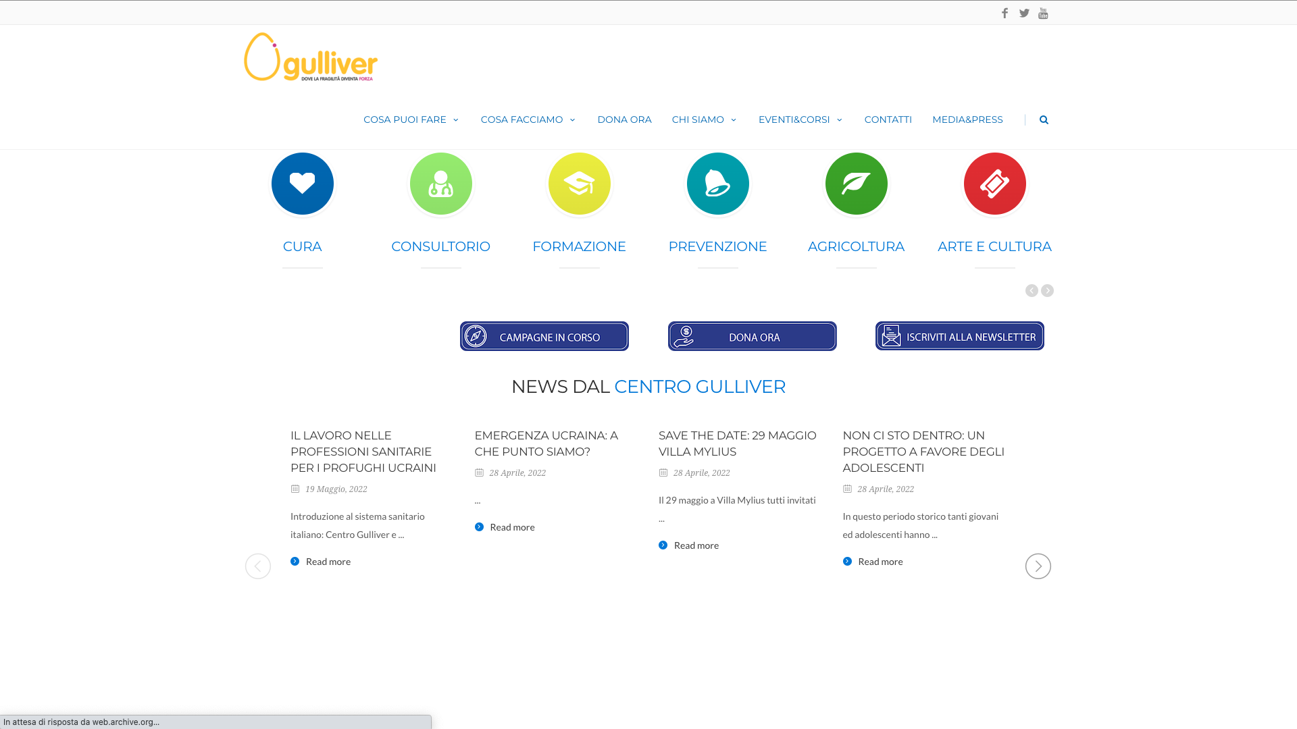The height and width of the screenshot is (729, 1297).
Task: Select the yellow graduation cap FORMAZIONE icon
Action: point(580,184)
